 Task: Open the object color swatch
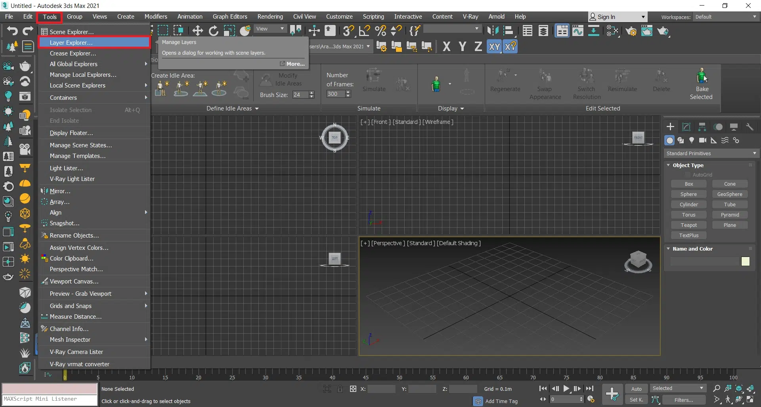click(x=745, y=261)
